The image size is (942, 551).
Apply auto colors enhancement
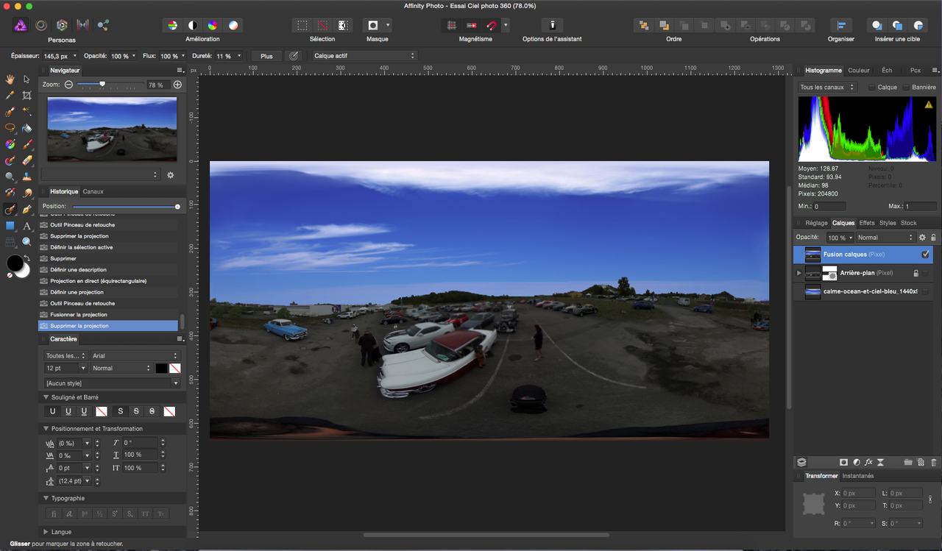(213, 25)
